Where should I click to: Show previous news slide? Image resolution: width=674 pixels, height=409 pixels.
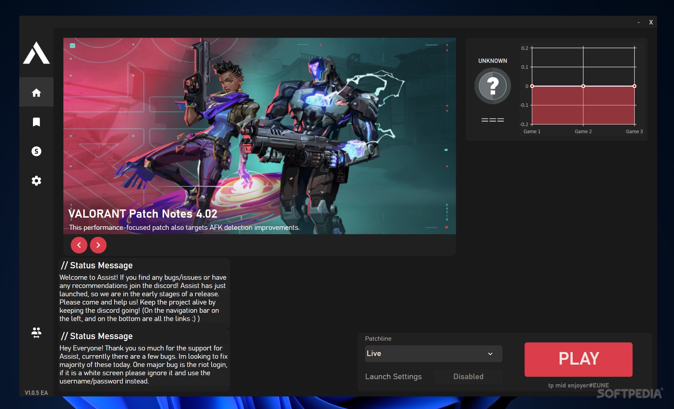[x=79, y=245]
